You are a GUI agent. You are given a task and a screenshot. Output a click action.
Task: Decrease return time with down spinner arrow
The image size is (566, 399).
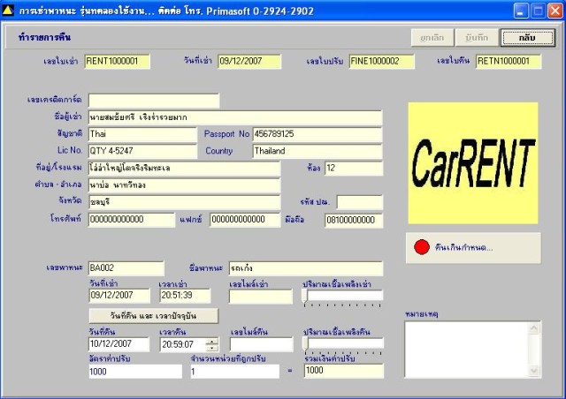[212, 348]
